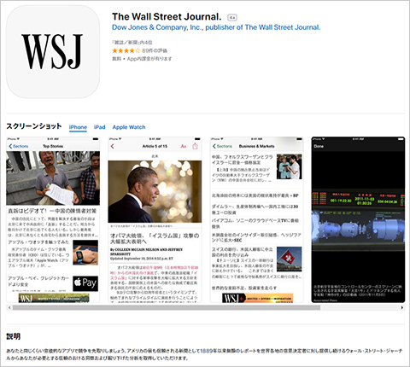
Task: Click the Obama photo in article screenshot
Action: point(155,191)
